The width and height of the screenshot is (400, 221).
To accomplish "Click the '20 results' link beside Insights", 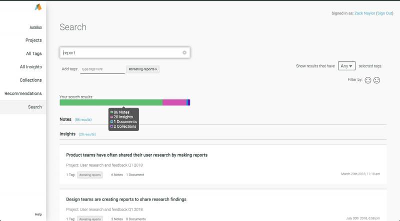I will click(87, 134).
